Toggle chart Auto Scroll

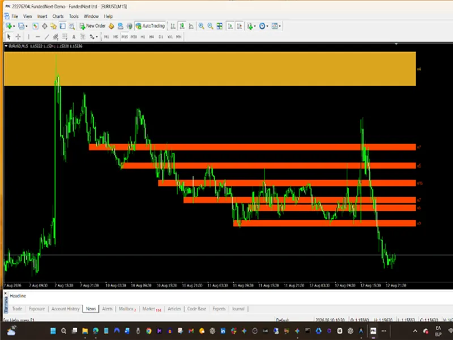coord(230,26)
